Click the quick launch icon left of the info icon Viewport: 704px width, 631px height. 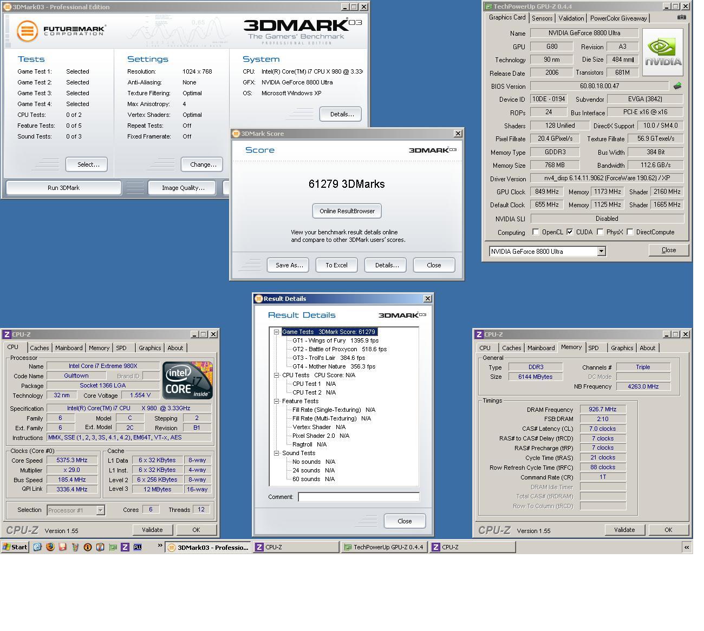(x=75, y=547)
